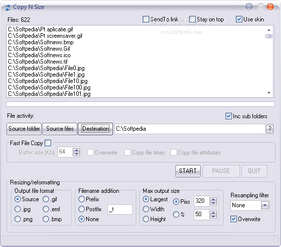The height and width of the screenshot is (247, 281).
Task: Select .png output format
Action: (17, 219)
